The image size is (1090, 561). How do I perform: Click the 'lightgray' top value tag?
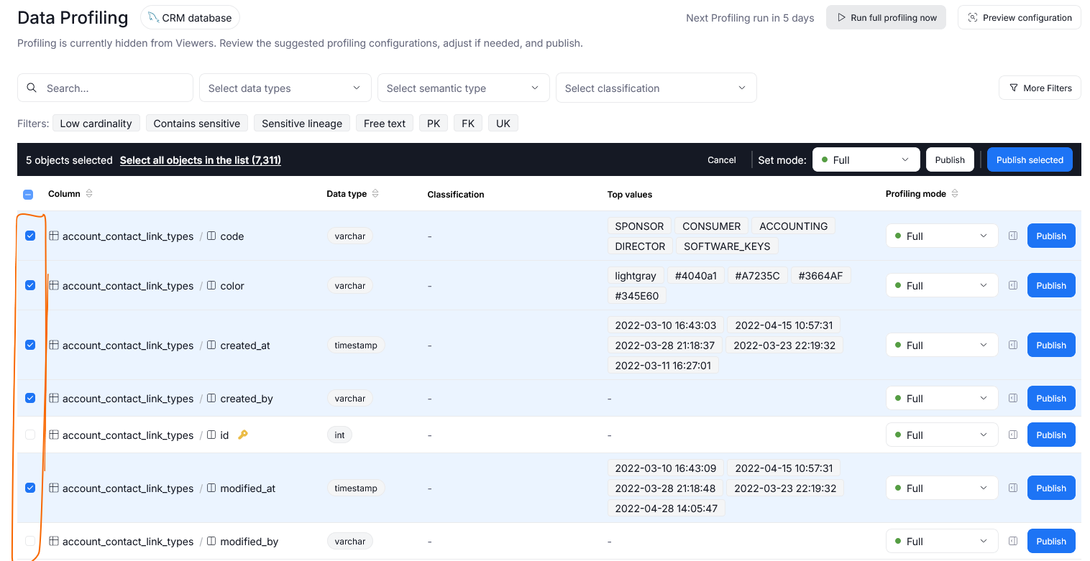tap(636, 275)
